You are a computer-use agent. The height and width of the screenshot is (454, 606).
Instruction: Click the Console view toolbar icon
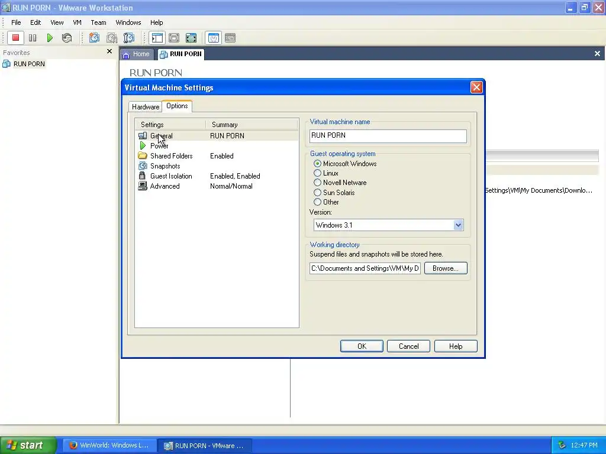point(230,38)
